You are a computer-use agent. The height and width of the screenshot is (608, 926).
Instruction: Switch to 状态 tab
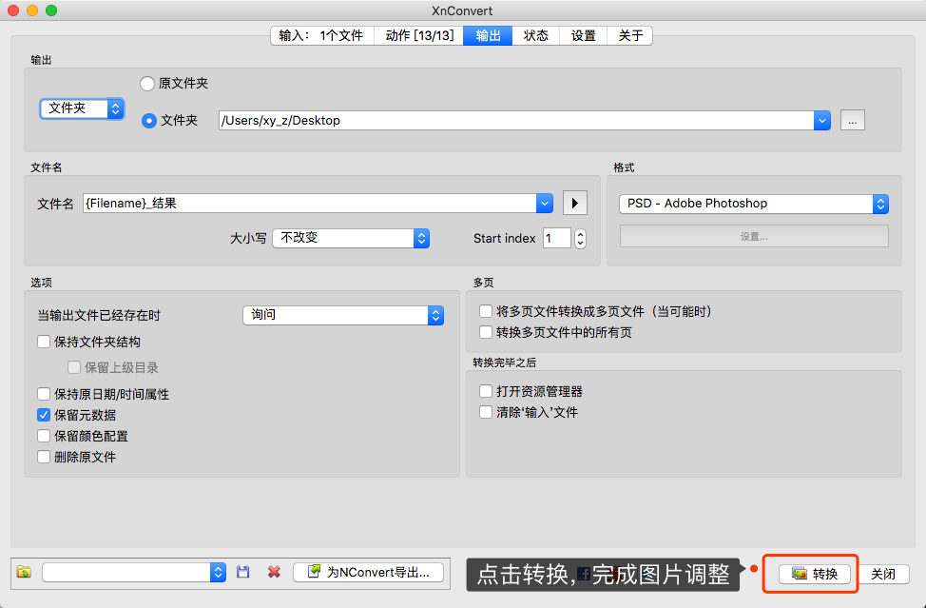point(535,35)
